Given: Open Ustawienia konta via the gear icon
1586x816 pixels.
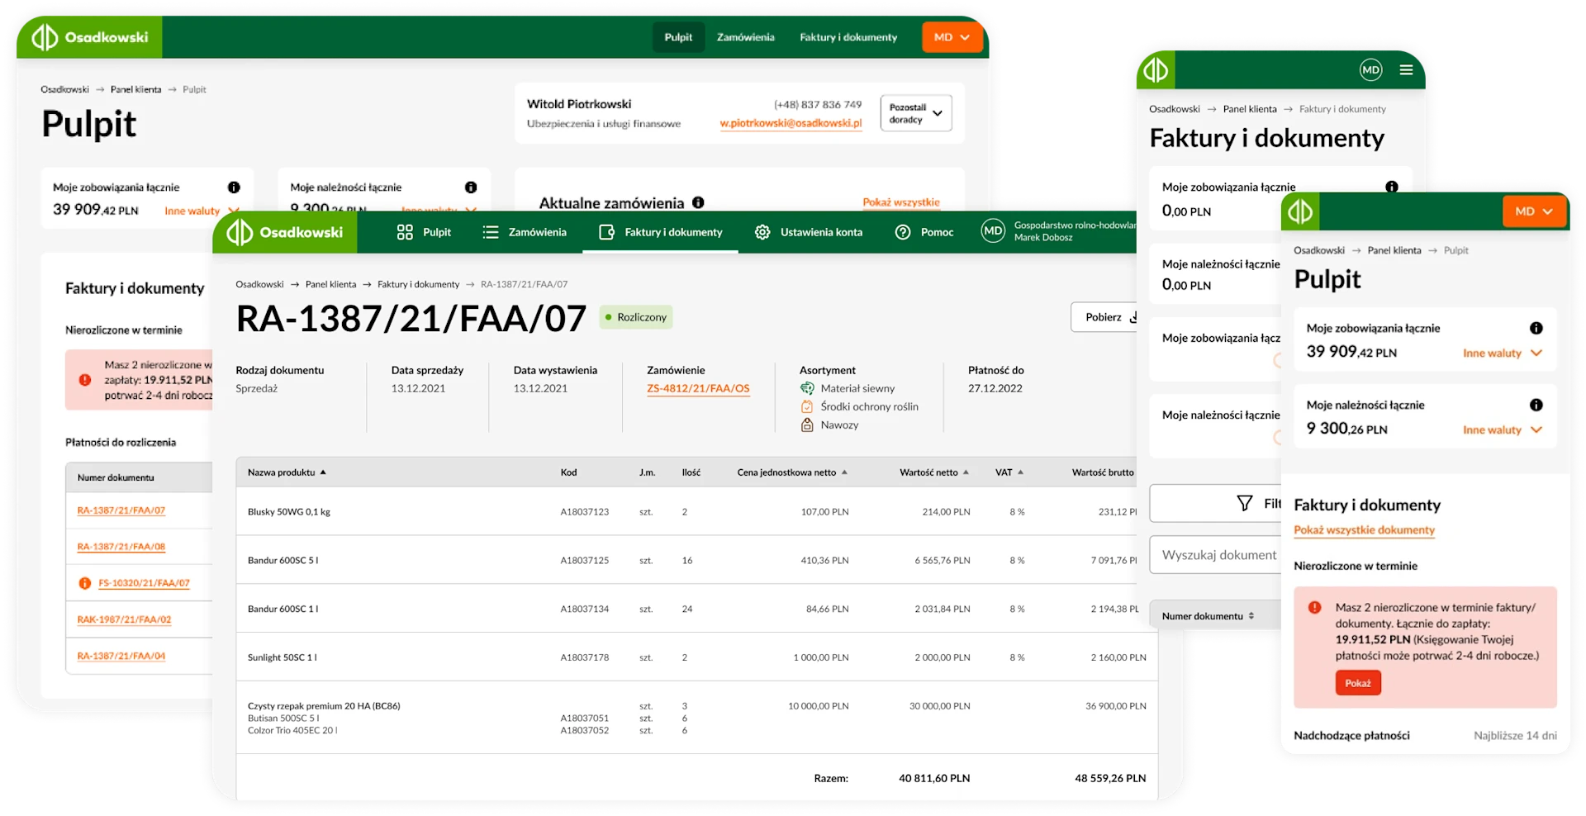Looking at the screenshot, I should pos(762,232).
